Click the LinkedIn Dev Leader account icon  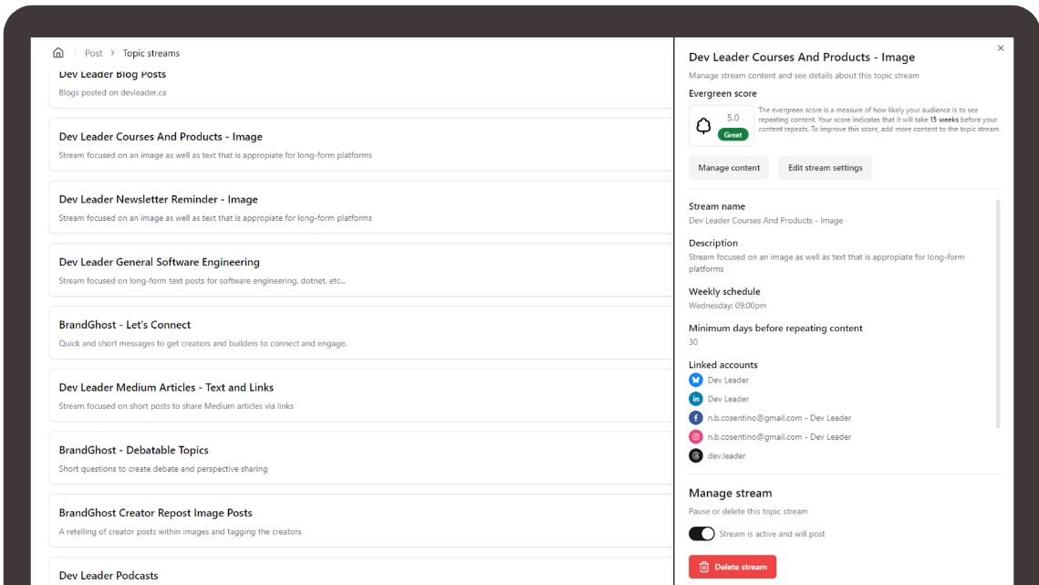point(695,399)
